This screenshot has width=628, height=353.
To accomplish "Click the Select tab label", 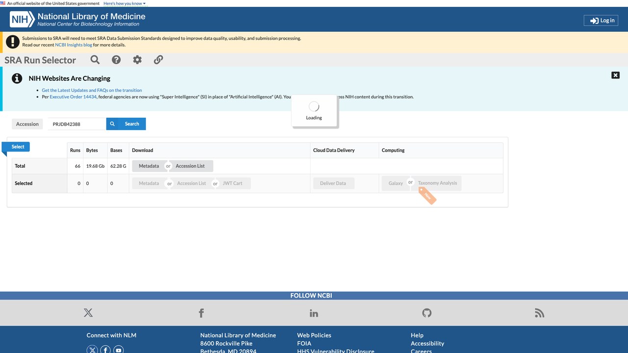I will 18,147.
